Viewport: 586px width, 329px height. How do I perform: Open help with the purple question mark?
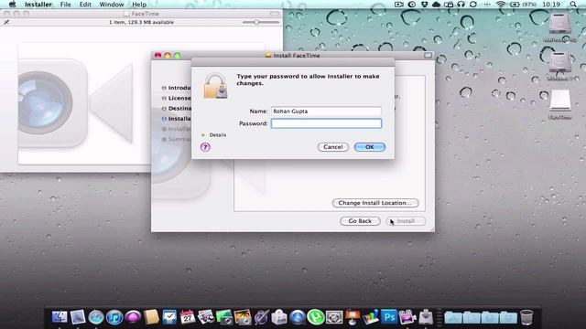pyautogui.click(x=205, y=147)
